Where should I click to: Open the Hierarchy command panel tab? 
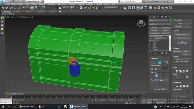pos(158,17)
